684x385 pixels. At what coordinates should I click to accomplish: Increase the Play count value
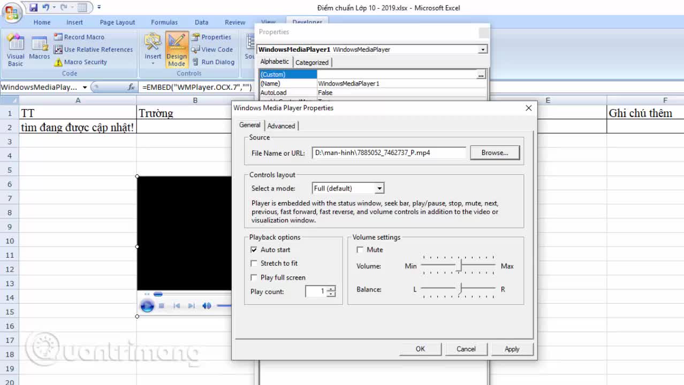pos(331,289)
